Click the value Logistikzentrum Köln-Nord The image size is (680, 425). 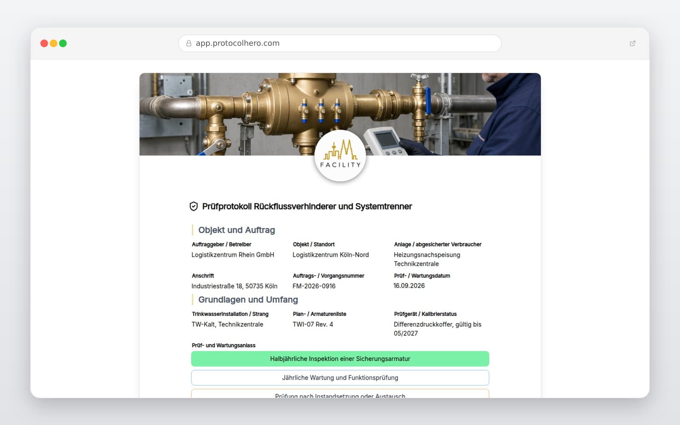(331, 255)
